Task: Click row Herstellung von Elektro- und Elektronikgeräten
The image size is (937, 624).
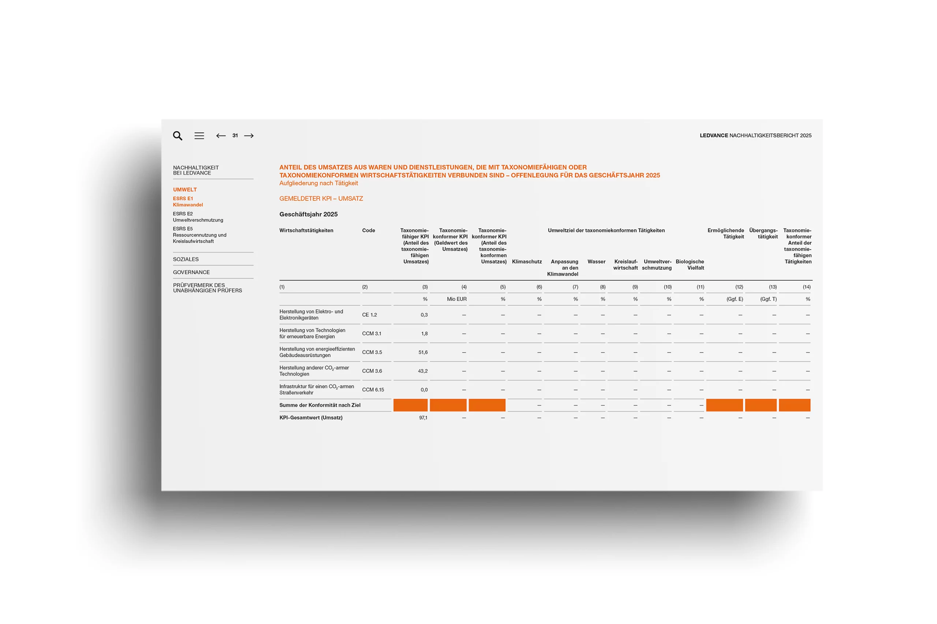Action: tap(311, 315)
